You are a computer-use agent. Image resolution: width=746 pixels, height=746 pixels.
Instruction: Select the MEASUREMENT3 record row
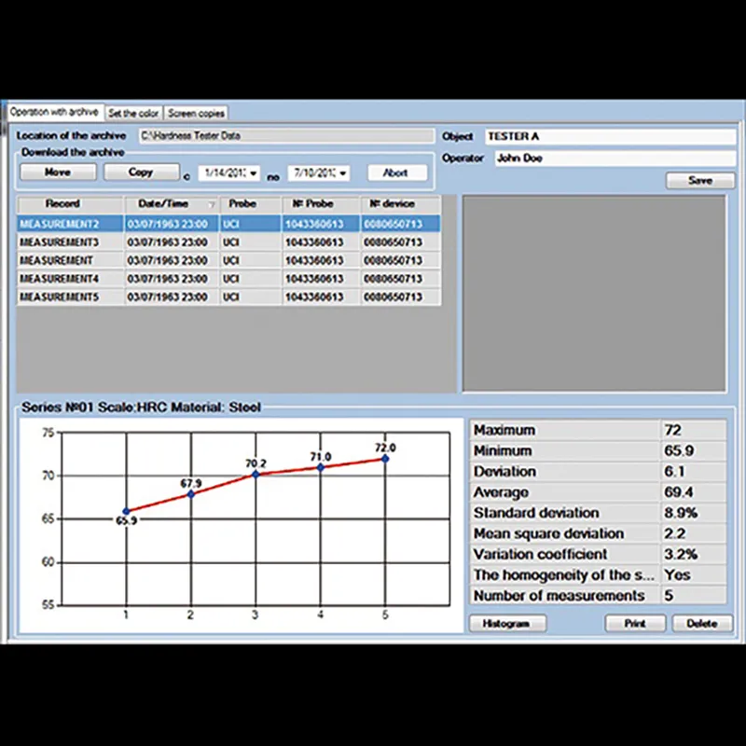[228, 242]
